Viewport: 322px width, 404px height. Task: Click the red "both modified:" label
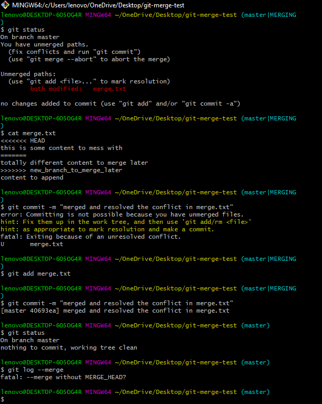[x=56, y=89]
